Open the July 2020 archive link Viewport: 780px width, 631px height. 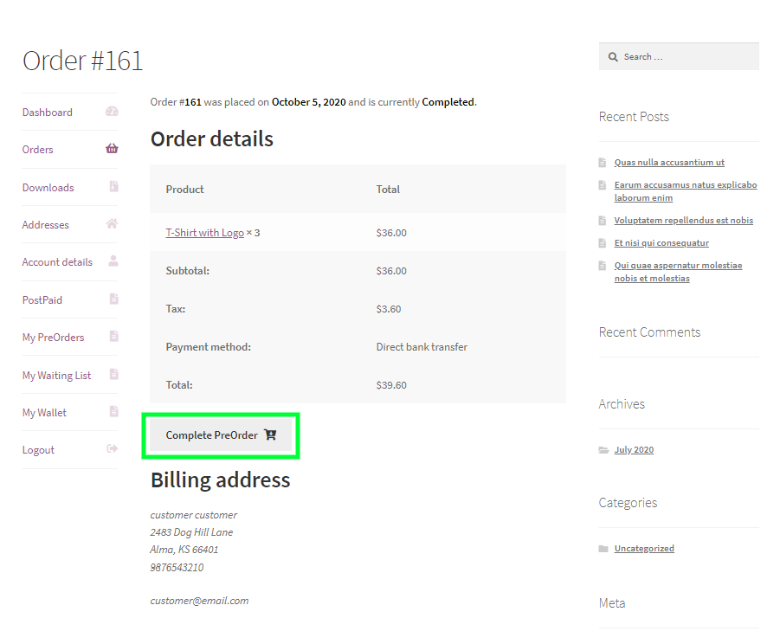pos(634,450)
